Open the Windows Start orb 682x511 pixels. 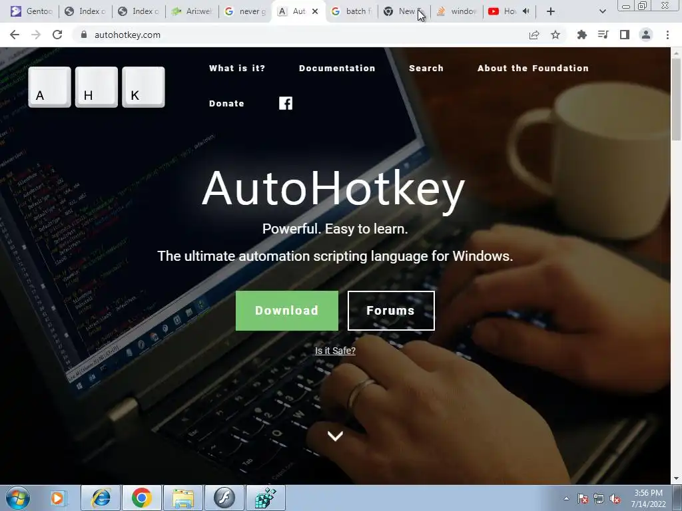tap(18, 498)
